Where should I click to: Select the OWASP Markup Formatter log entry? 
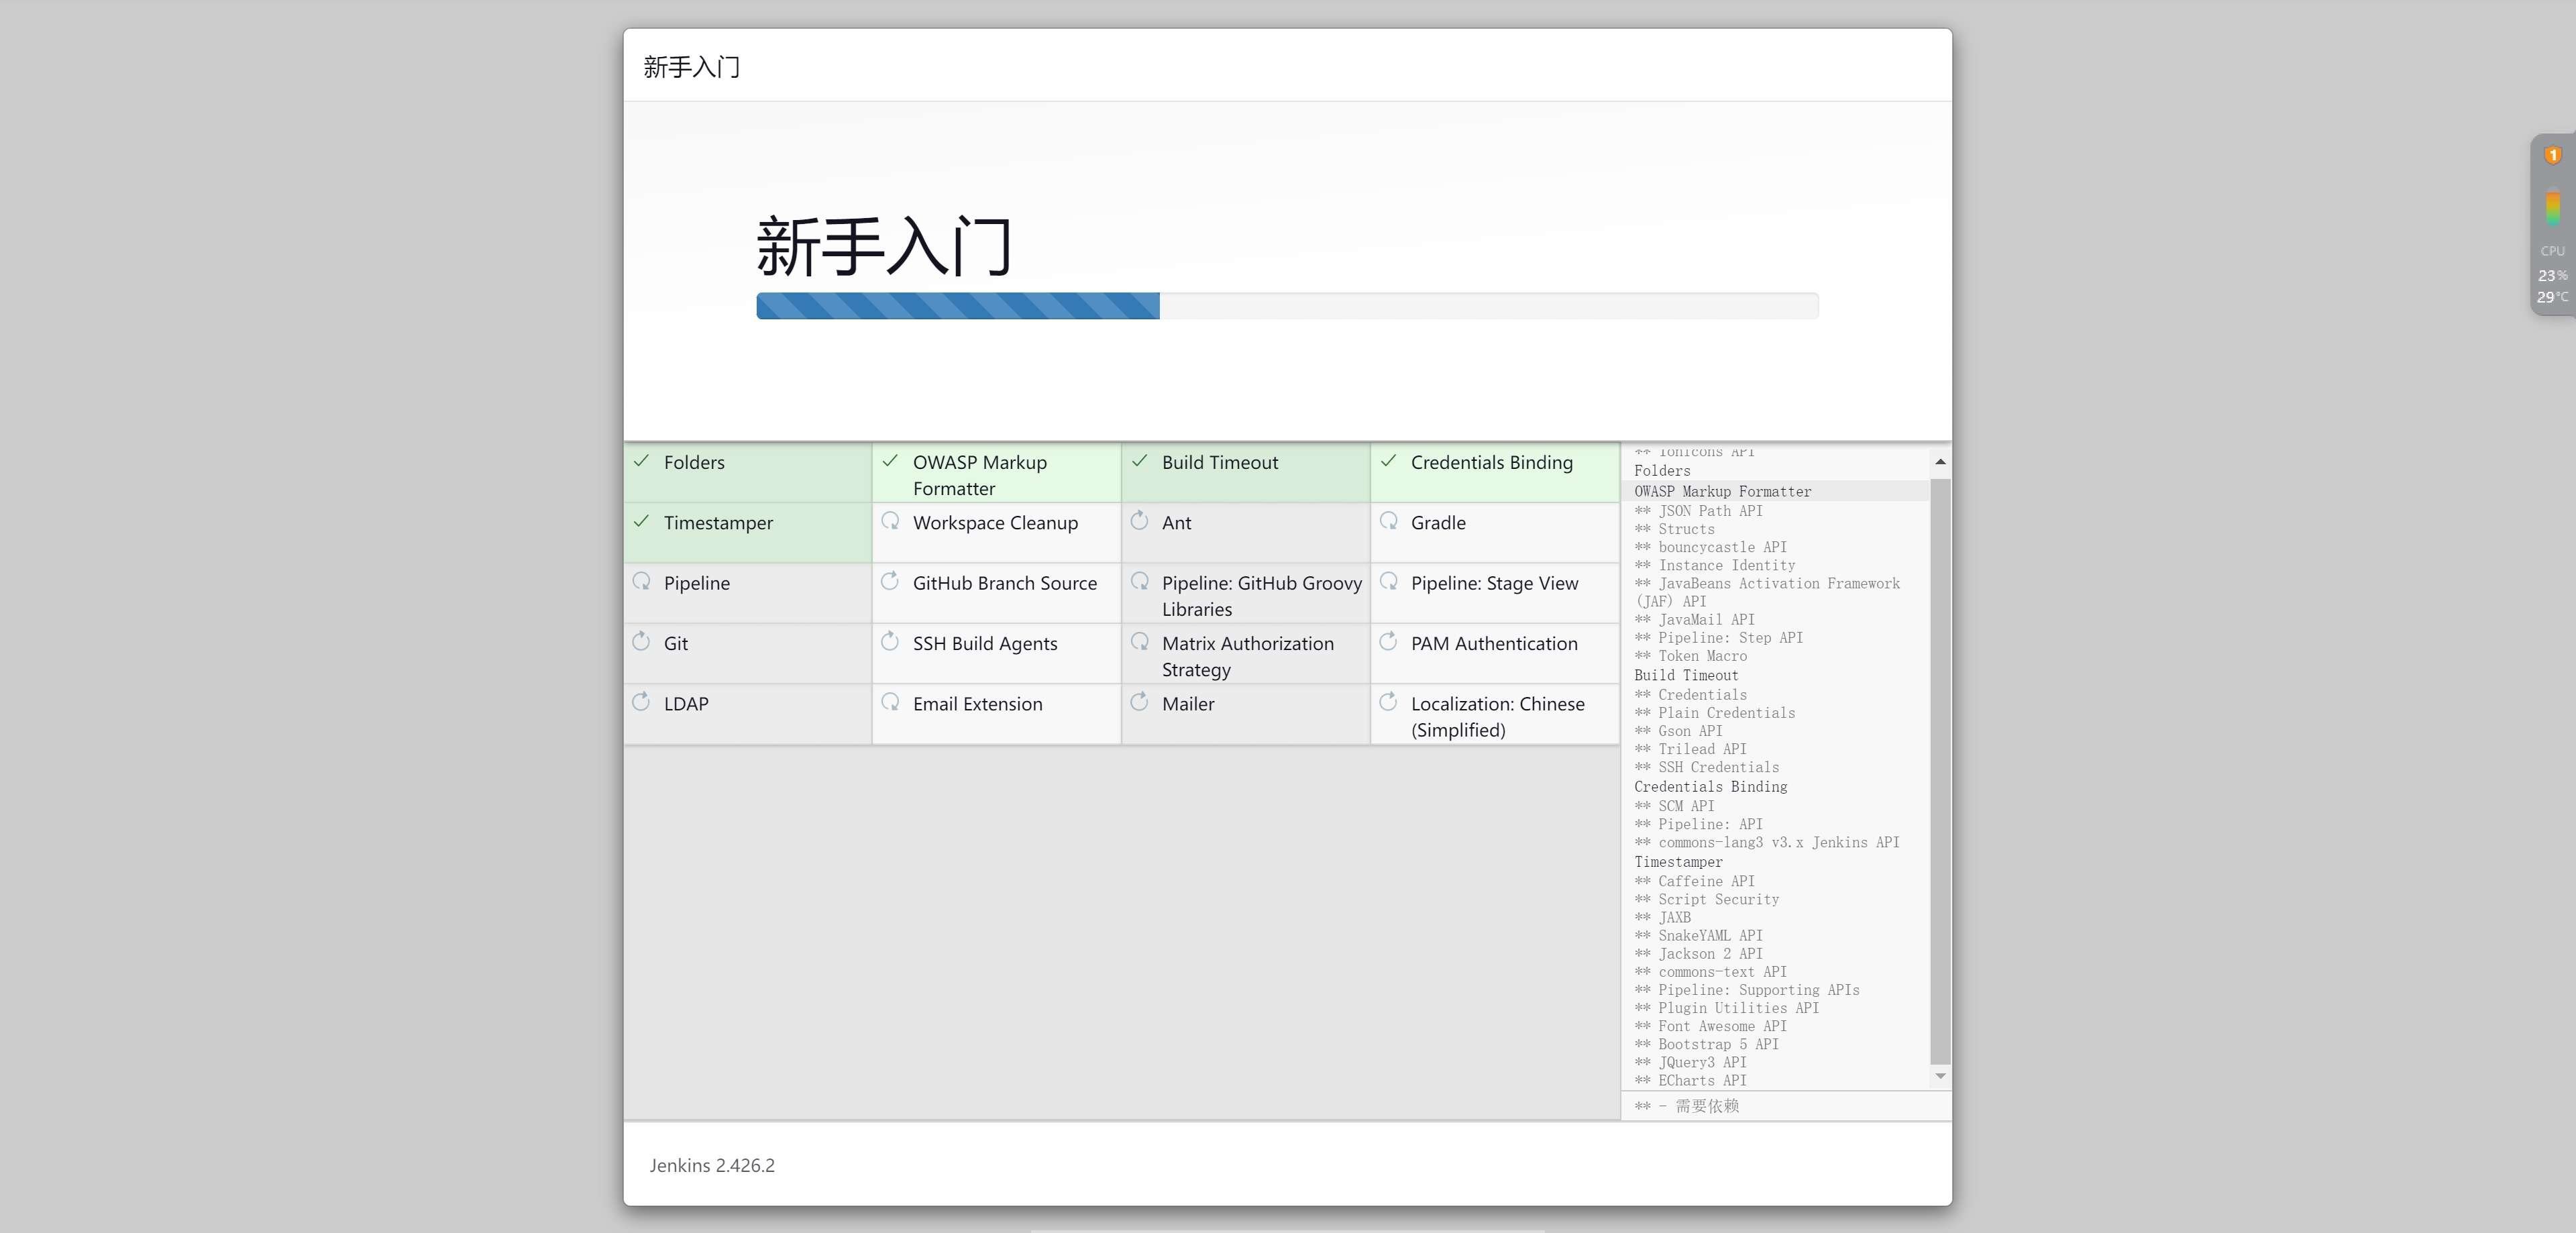point(1722,491)
